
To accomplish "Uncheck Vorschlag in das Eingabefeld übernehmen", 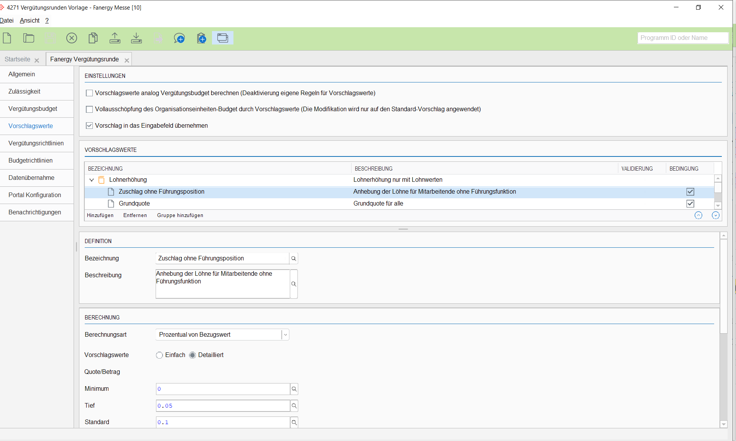I will [x=90, y=126].
